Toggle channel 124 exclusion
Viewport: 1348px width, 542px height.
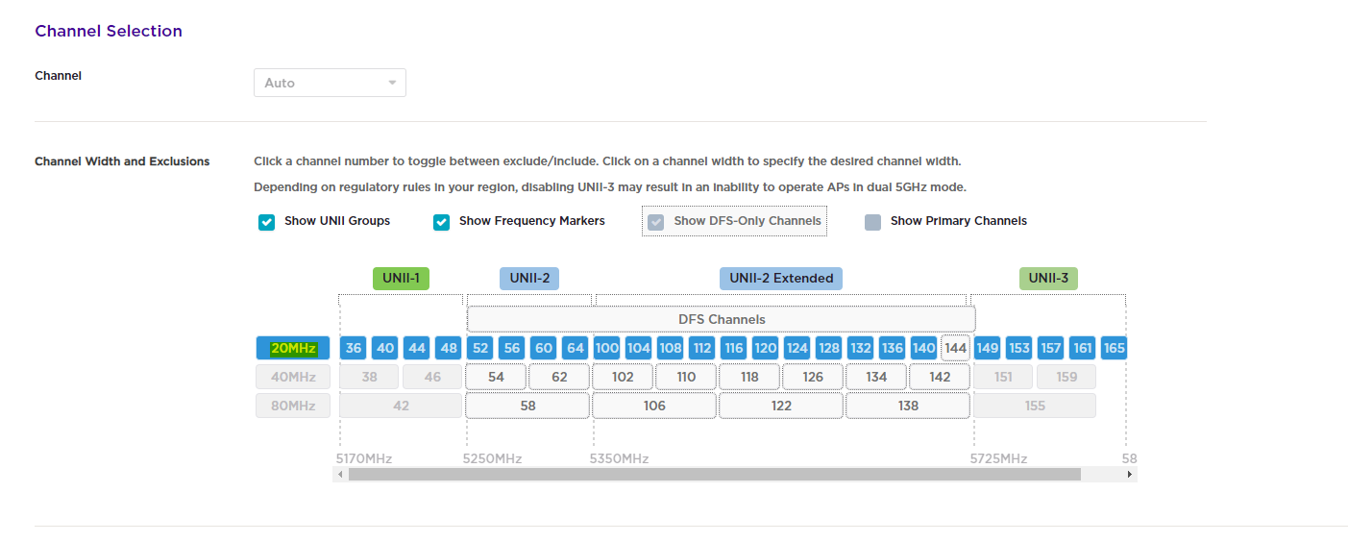[797, 348]
